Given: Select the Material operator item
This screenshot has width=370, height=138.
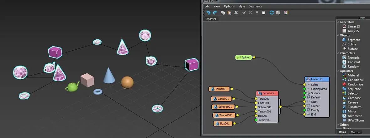Looking at the screenshot, I should tap(351, 76).
